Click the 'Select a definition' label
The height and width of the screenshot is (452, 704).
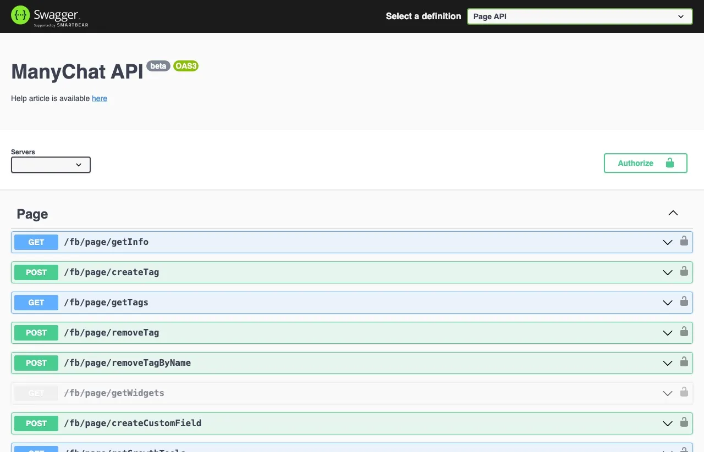coord(424,16)
